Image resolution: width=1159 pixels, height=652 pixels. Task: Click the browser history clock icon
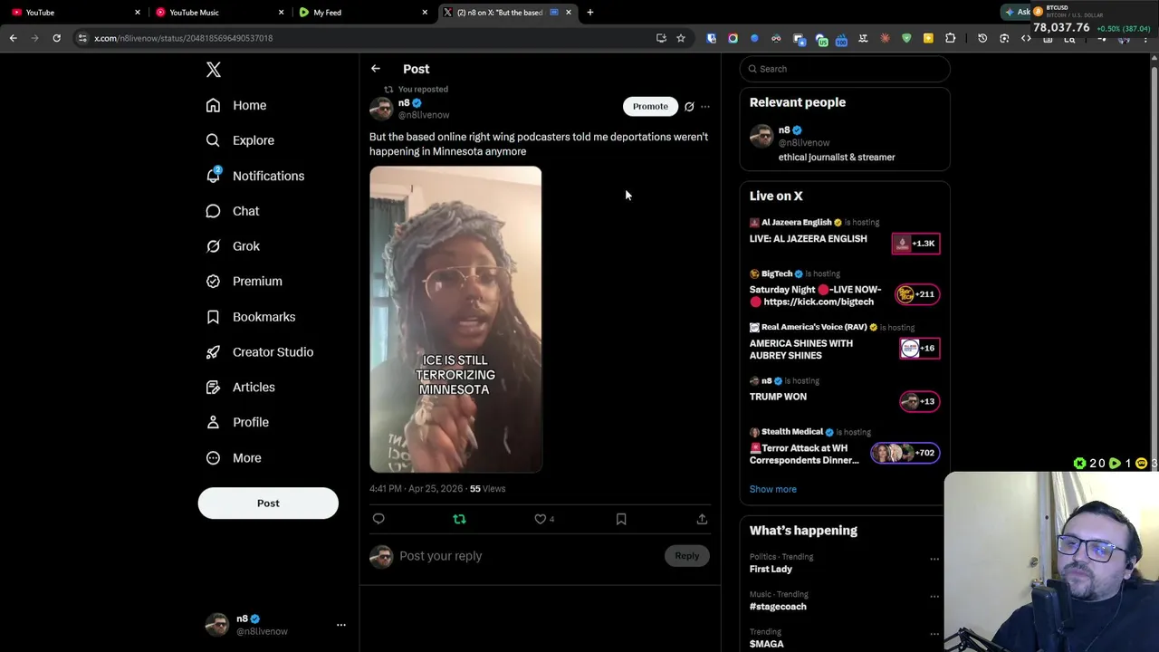[982, 38]
